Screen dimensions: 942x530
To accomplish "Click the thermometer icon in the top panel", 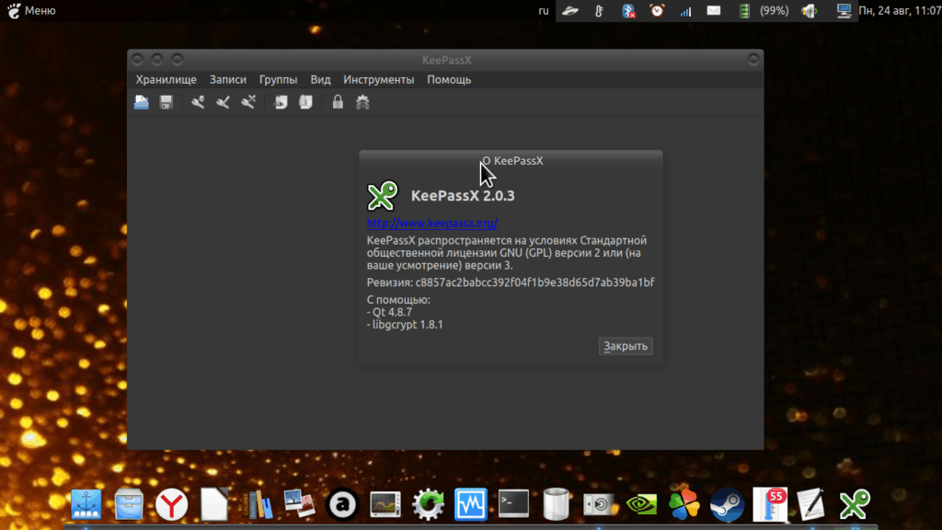I will 599,10.
